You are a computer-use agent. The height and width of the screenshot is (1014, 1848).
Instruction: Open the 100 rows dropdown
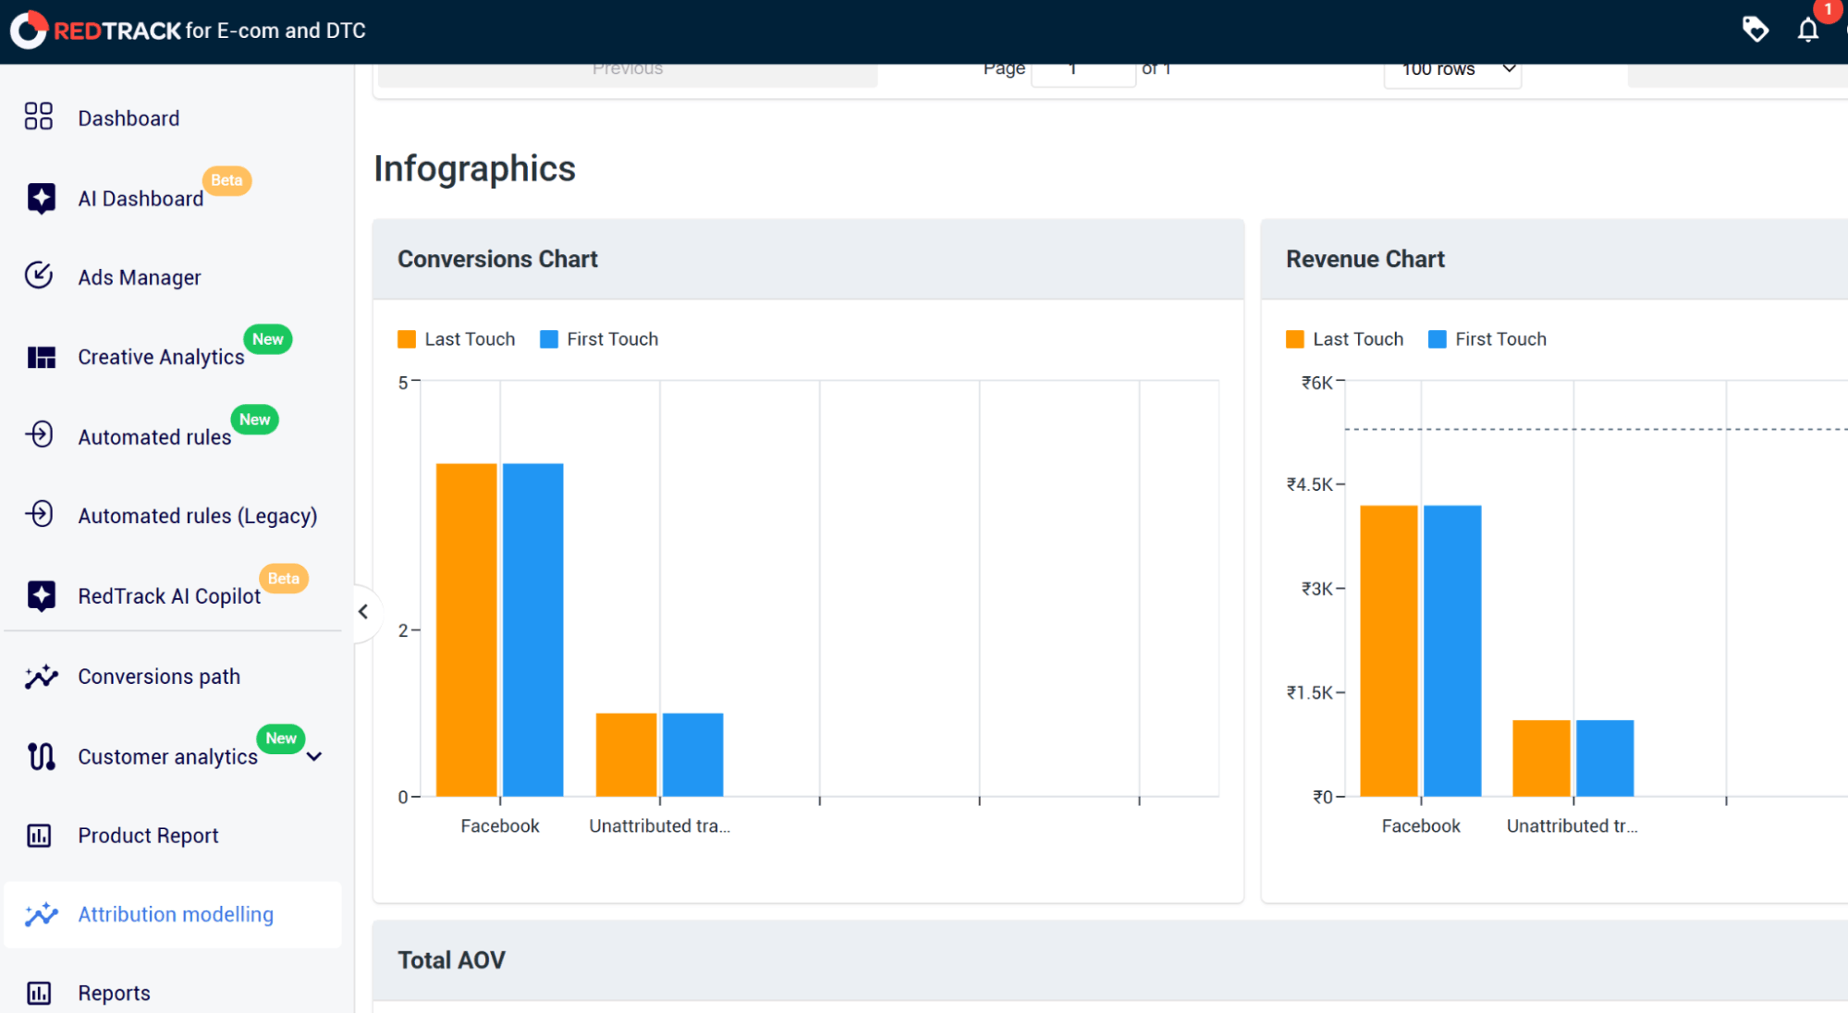(1452, 72)
